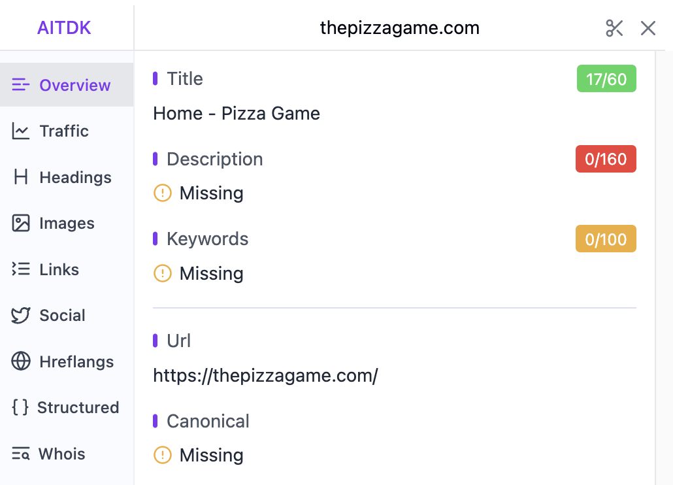673x485 pixels.
Task: Click the Social Twitter bird icon
Action: 21,316
